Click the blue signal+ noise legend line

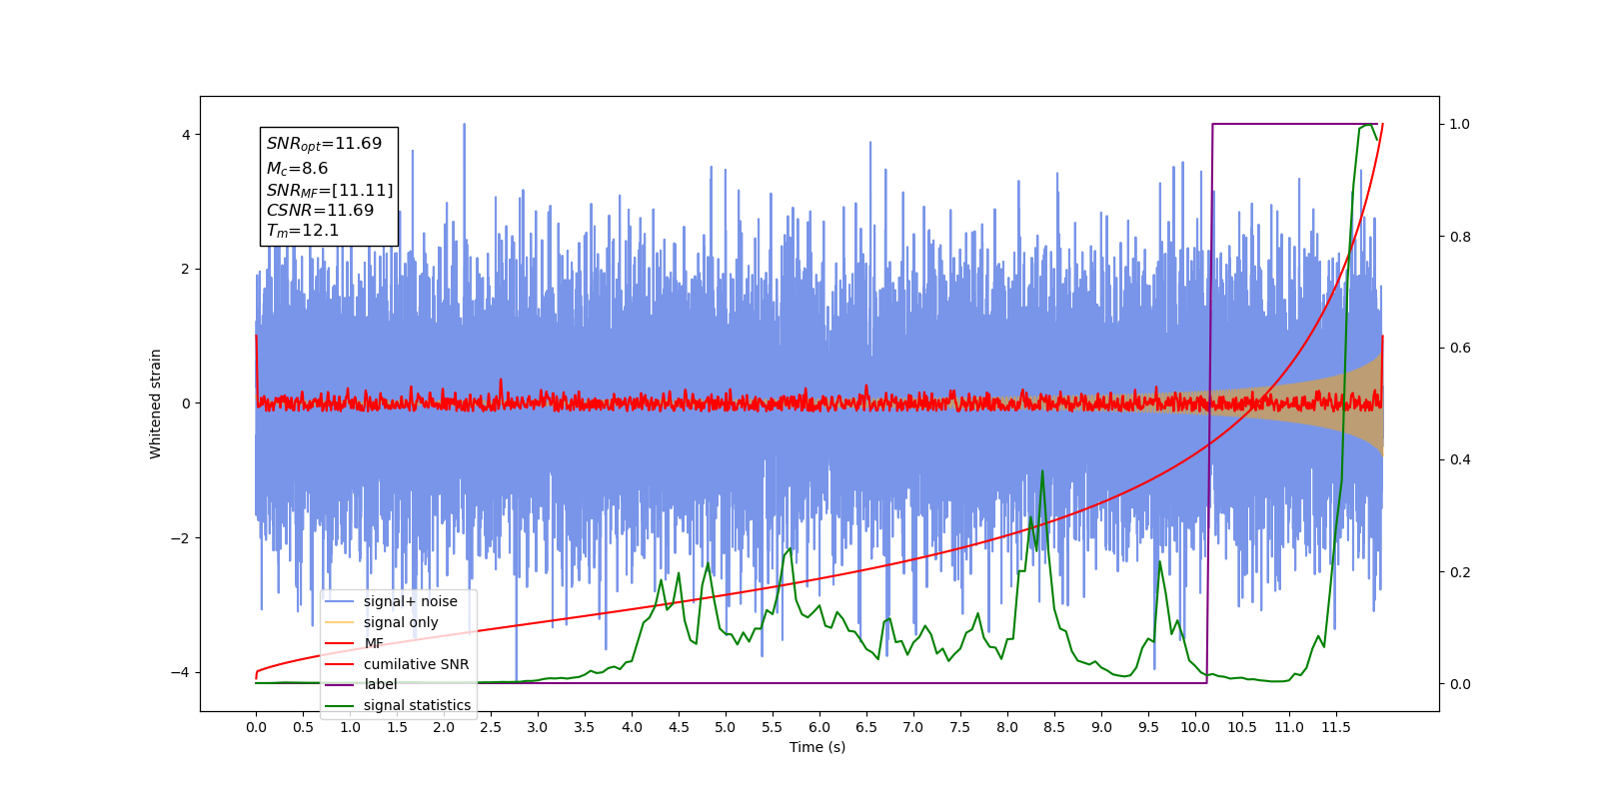pos(340,601)
